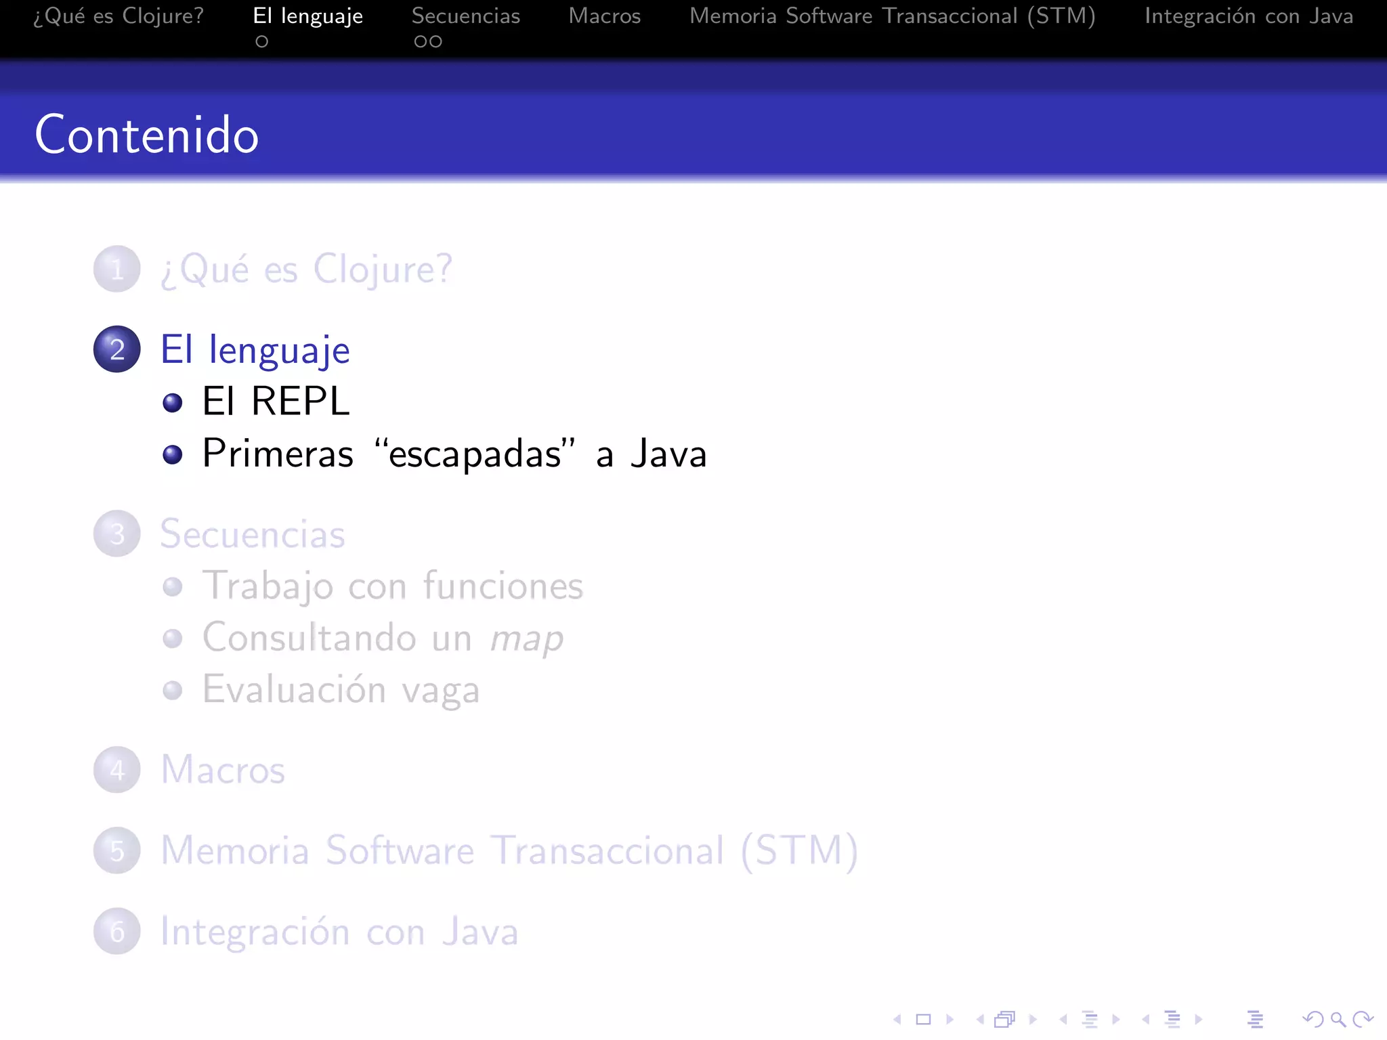Click the go-back curved arrow icon
This screenshot has width=1387, height=1040.
point(1313,1019)
